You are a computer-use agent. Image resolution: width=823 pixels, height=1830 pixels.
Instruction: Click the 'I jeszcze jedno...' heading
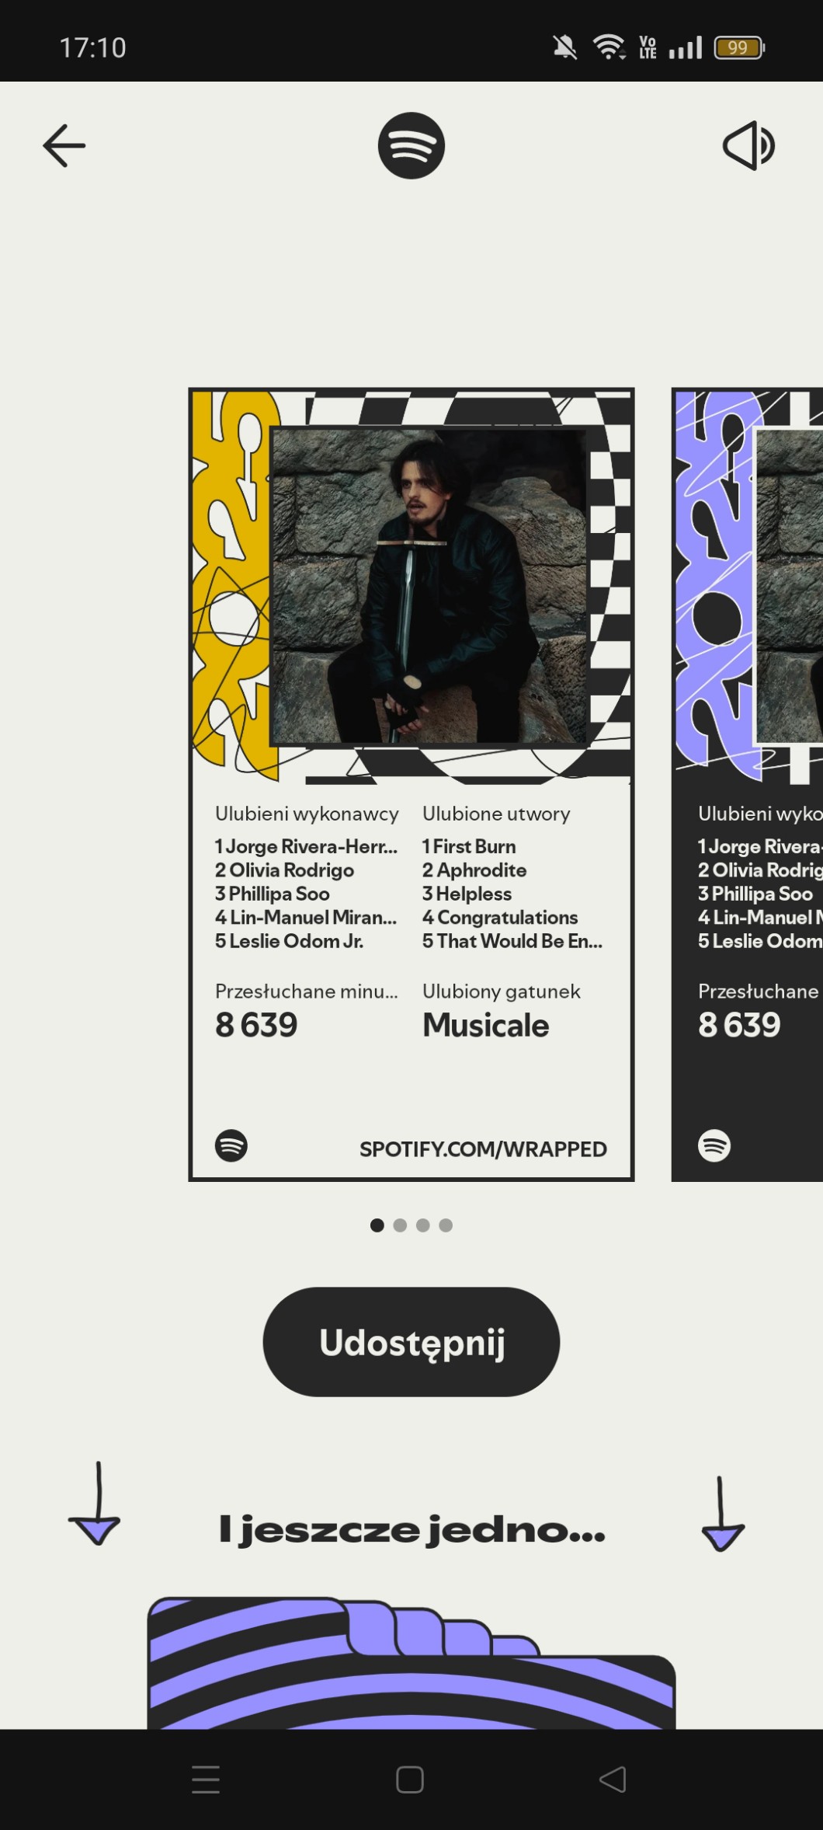[411, 1530]
